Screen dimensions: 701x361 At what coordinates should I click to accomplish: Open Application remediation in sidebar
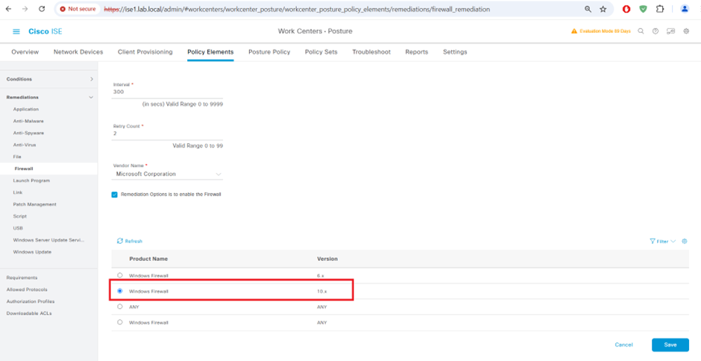pos(26,109)
